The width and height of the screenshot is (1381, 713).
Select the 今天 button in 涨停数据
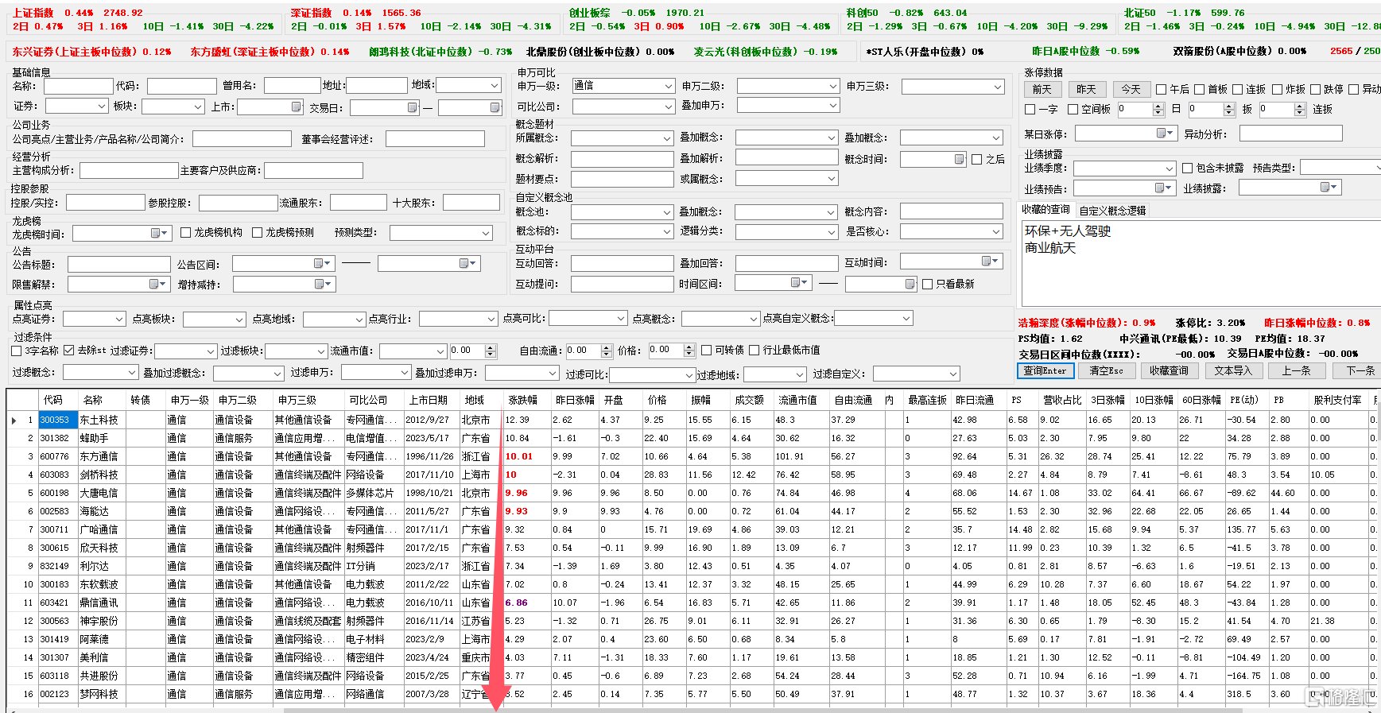1131,89
